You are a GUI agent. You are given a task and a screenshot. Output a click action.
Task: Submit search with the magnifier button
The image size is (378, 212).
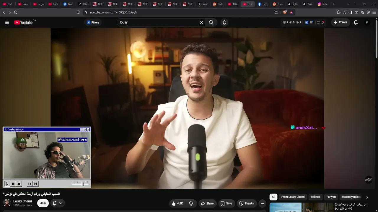tap(211, 22)
